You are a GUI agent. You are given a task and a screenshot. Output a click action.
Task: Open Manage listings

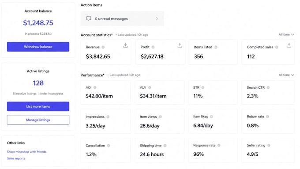[x=38, y=120]
